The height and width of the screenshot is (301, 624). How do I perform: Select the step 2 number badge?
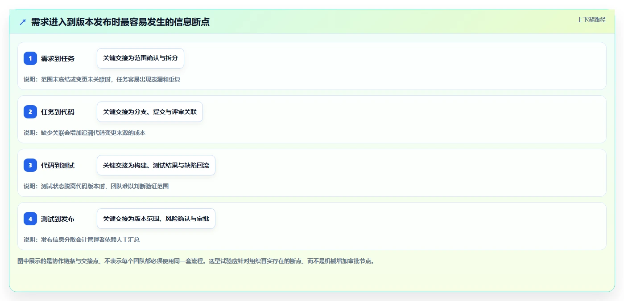30,112
